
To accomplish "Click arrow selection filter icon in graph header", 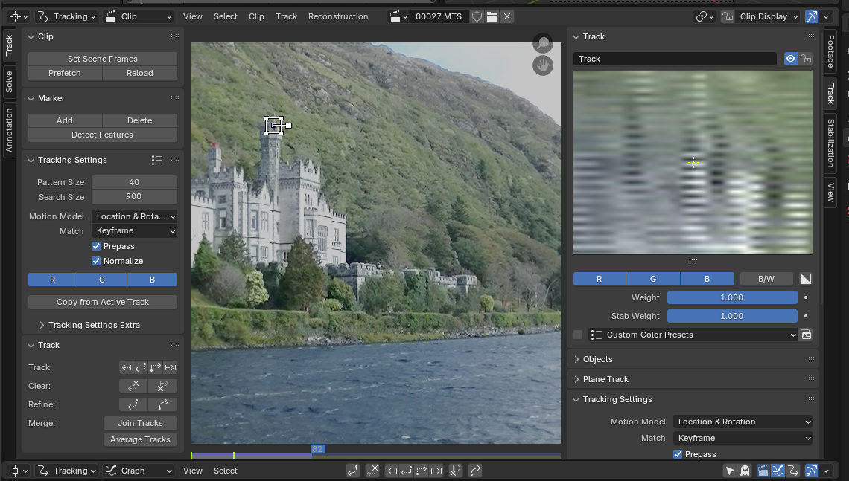I will tap(730, 471).
